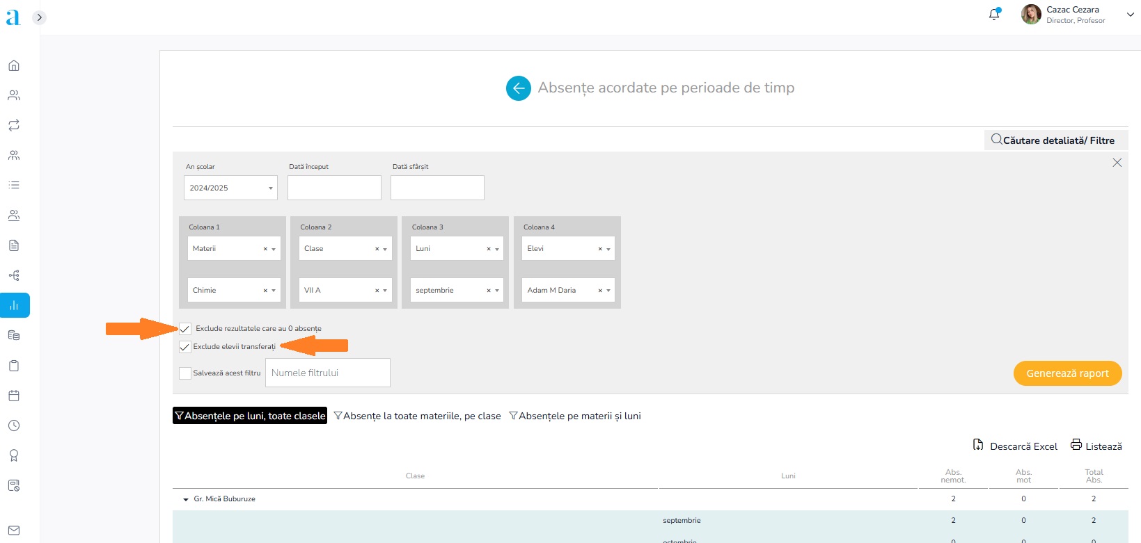Open the mail envelope icon
The height and width of the screenshot is (543, 1141).
(x=14, y=530)
